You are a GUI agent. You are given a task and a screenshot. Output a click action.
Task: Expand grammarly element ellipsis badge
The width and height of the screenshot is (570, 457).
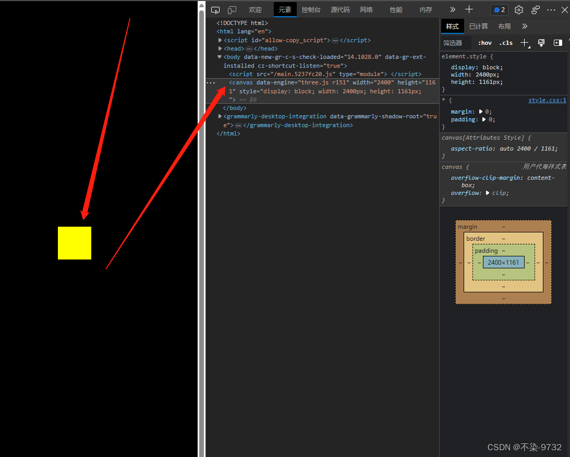coord(238,126)
